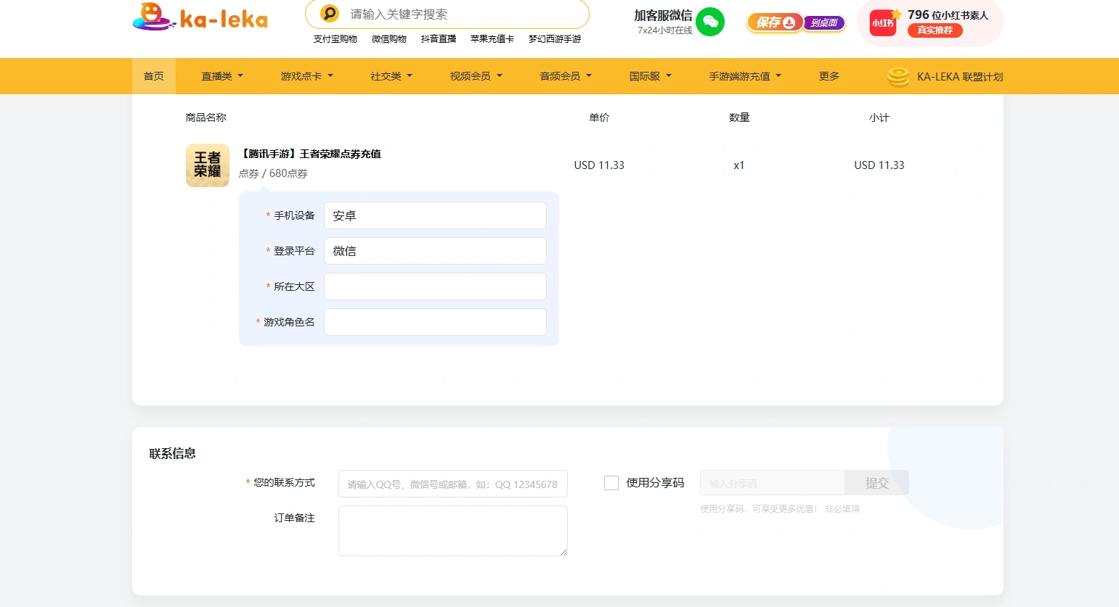Click the 真实推荐 badge icon
Screen dimensions: 1119x607
click(x=935, y=28)
